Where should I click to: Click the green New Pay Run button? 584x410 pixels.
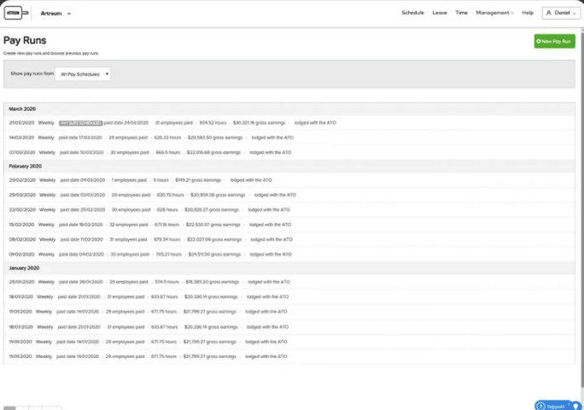point(554,41)
